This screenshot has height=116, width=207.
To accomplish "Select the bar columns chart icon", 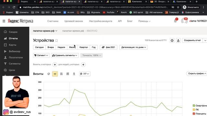I will click(x=68, y=74).
